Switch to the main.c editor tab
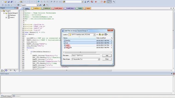This screenshot has height=98, width=175. click(26, 8)
